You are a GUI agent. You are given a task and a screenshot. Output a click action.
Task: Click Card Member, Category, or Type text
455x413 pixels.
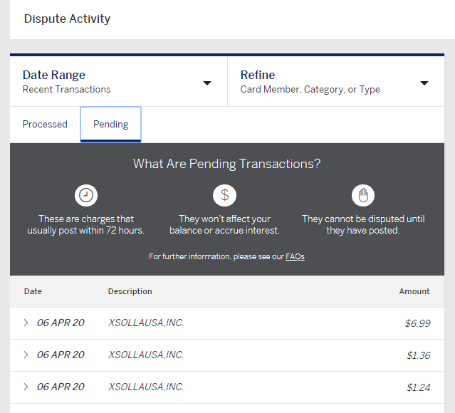coord(310,90)
